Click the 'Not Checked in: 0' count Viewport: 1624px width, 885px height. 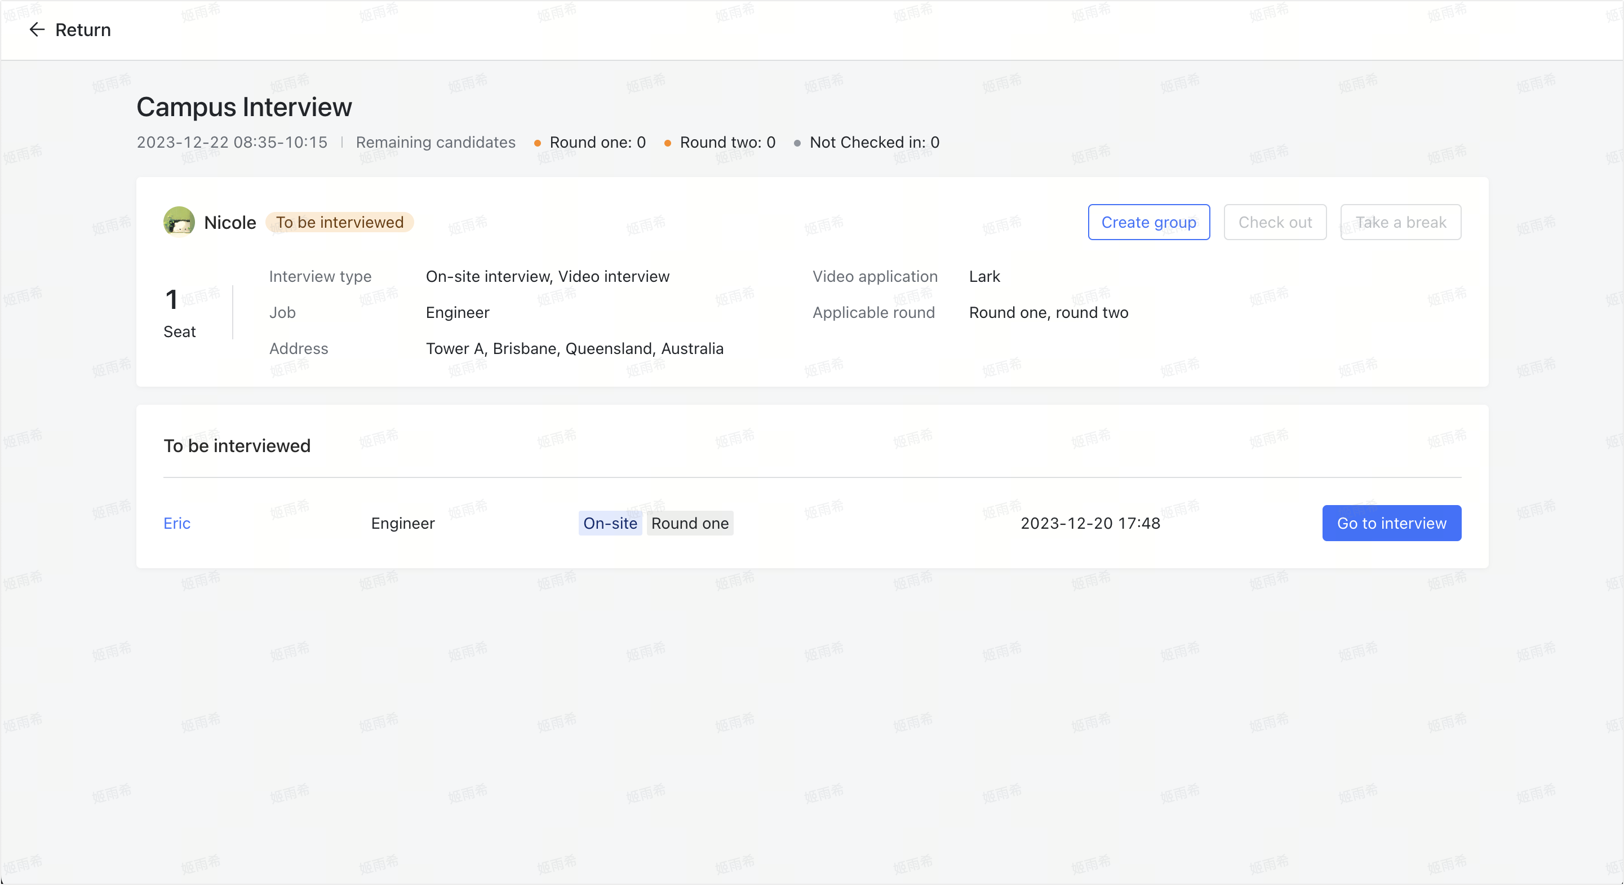point(875,142)
